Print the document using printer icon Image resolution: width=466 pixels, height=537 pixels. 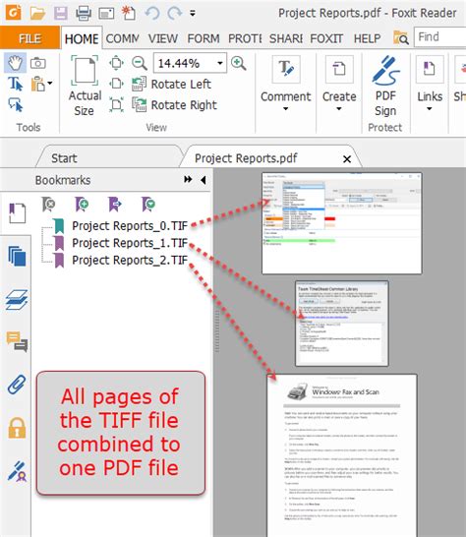(x=84, y=14)
